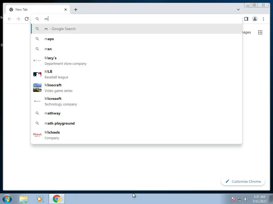Open the Google apps grid

[260, 32]
